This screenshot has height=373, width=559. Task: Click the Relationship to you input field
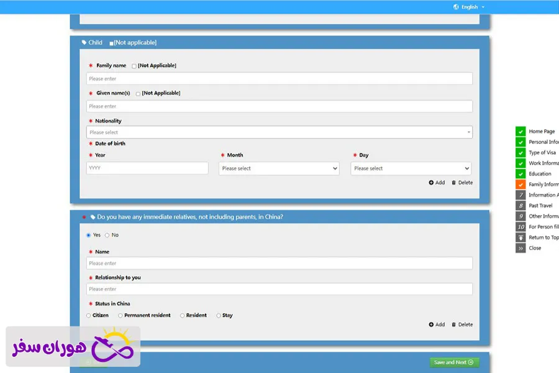[x=279, y=289]
